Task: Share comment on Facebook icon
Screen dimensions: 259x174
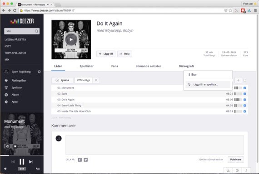Action: (x=80, y=159)
